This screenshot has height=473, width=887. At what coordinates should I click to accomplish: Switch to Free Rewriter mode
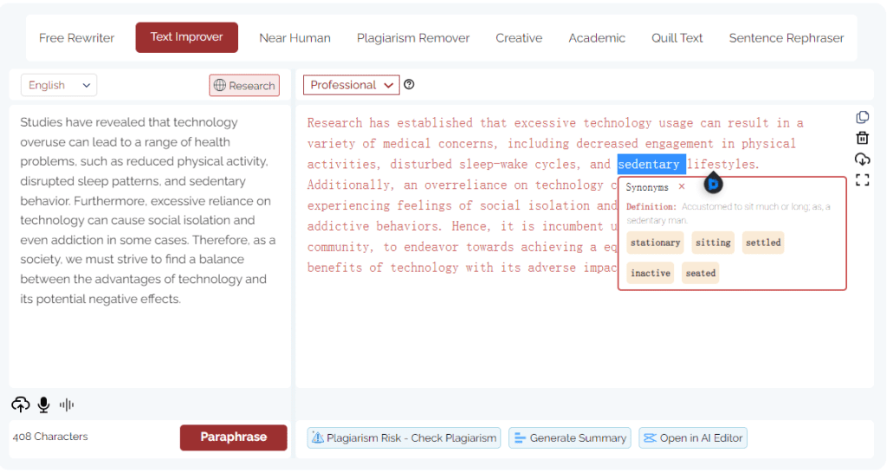(x=76, y=38)
